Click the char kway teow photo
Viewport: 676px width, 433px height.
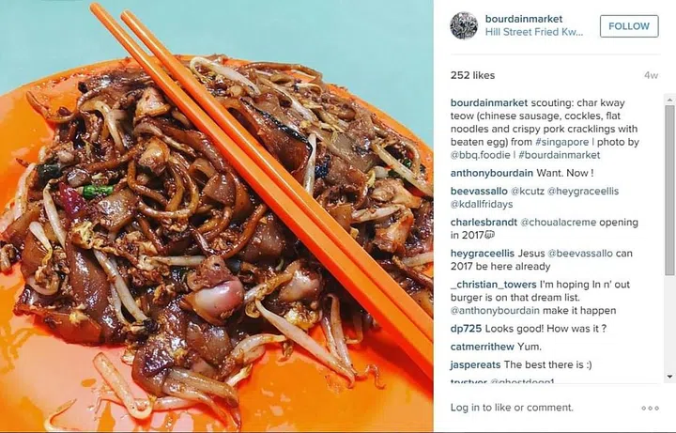tap(217, 216)
